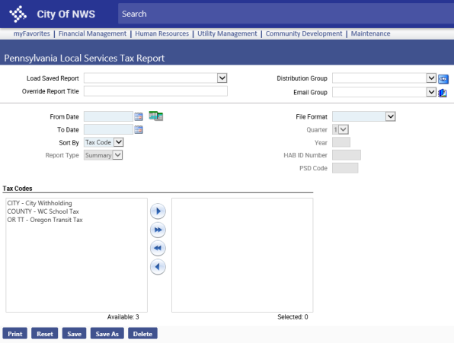Move selected tax code back left

coord(158,267)
